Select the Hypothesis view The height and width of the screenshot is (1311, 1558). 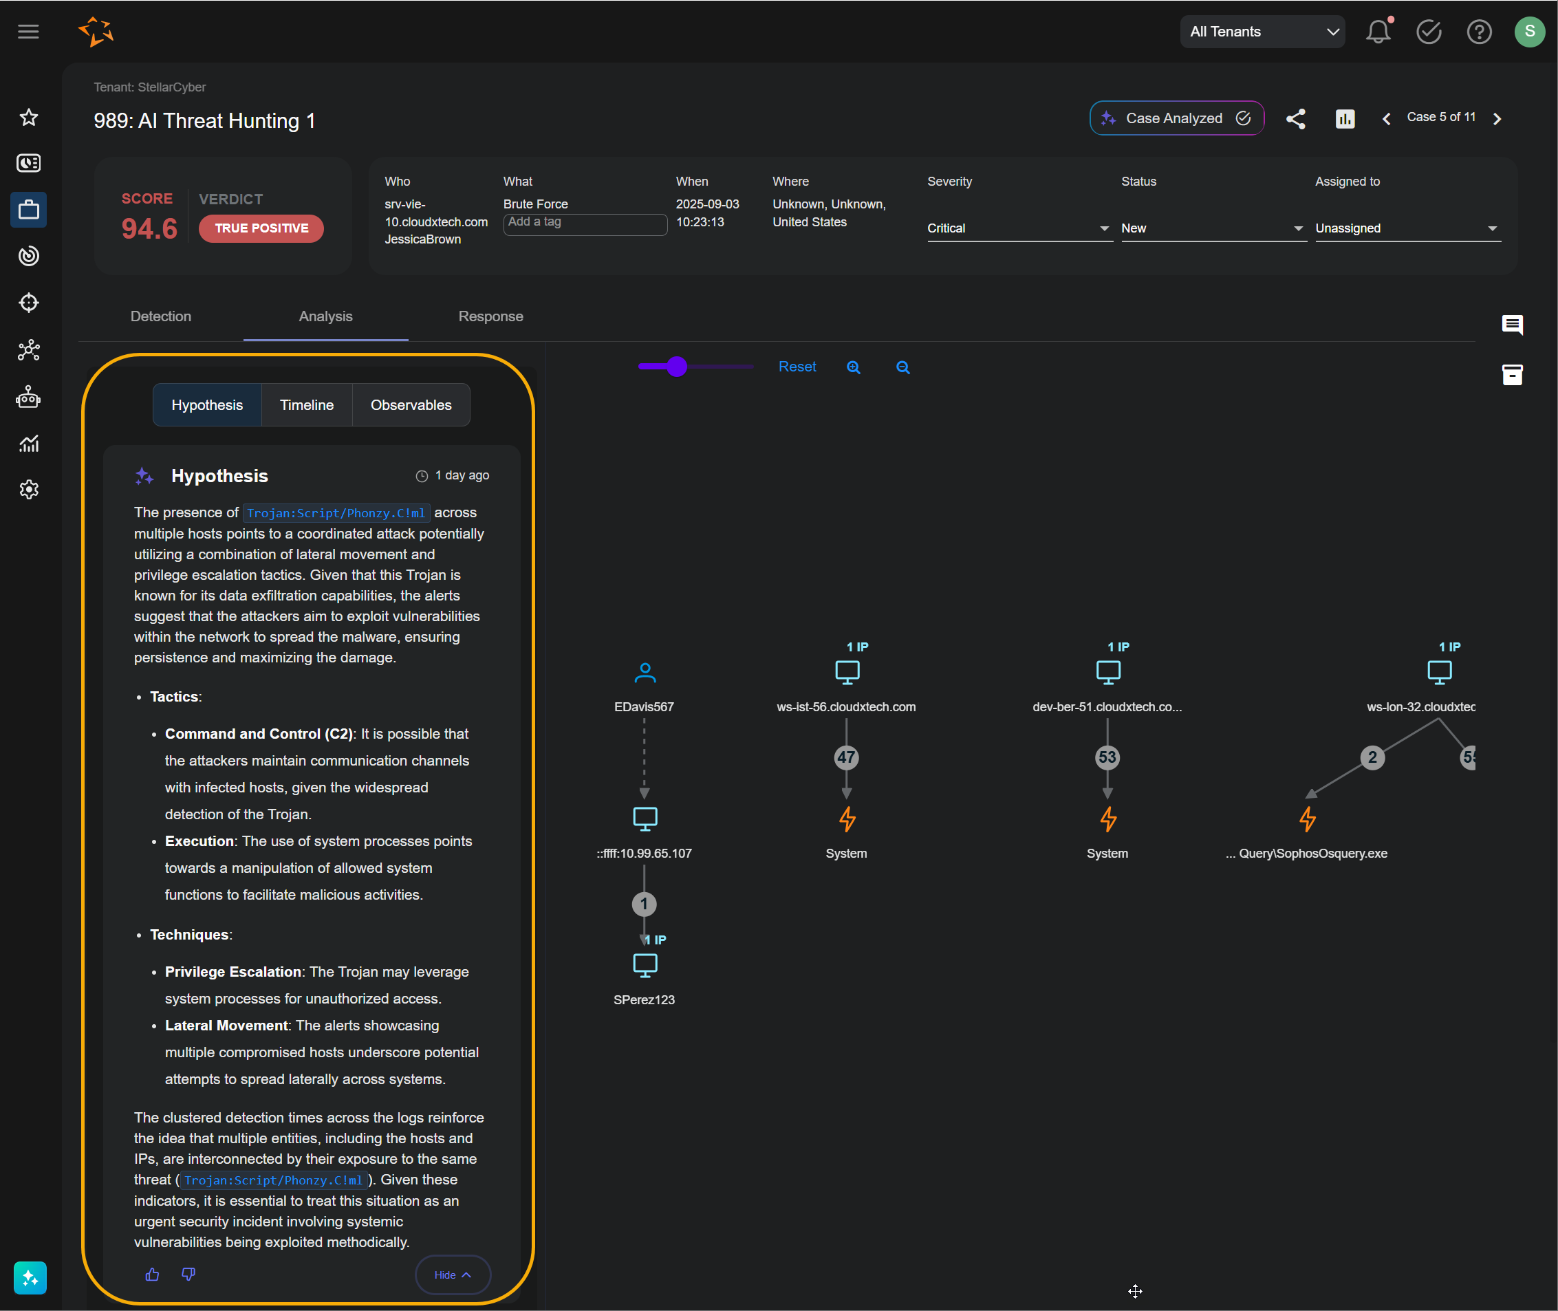pos(206,405)
